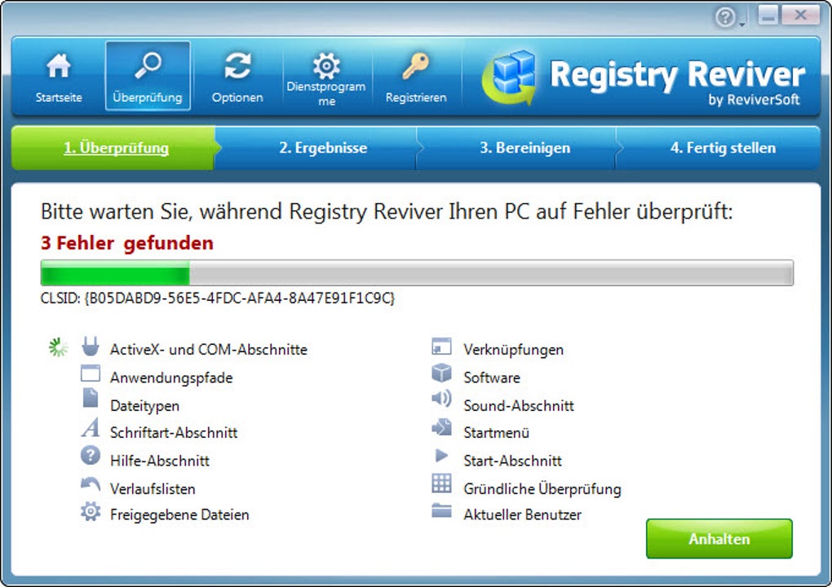The width and height of the screenshot is (832, 587).
Task: Select Startmenü label
Action: (497, 433)
